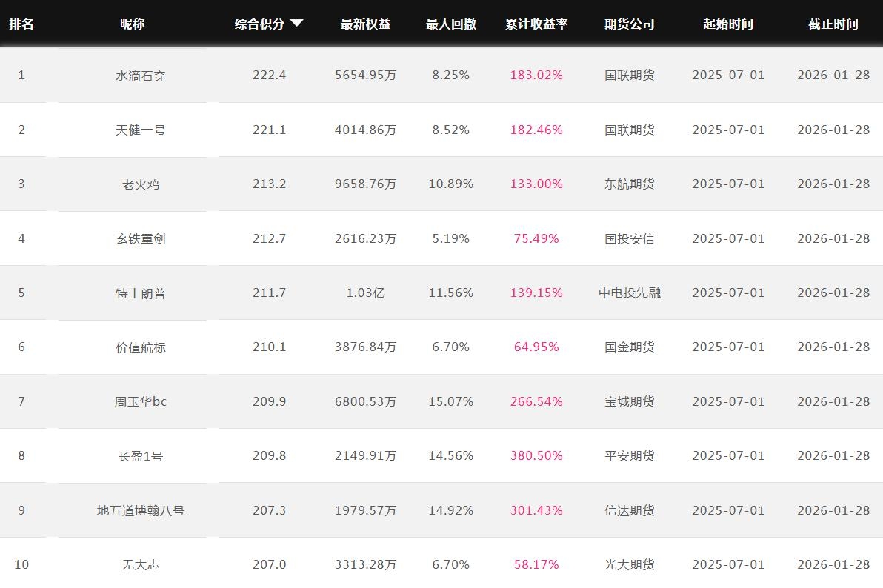
Task: Sort table by 最大回撤 header
Action: (450, 24)
